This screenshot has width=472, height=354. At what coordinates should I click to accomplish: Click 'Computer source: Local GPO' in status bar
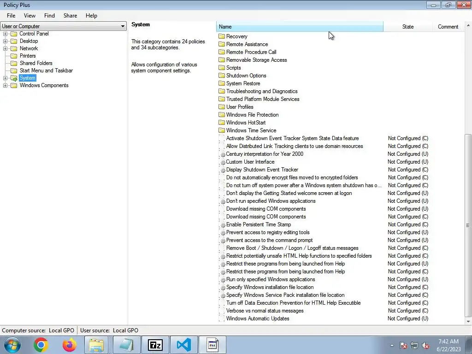[x=38, y=330]
